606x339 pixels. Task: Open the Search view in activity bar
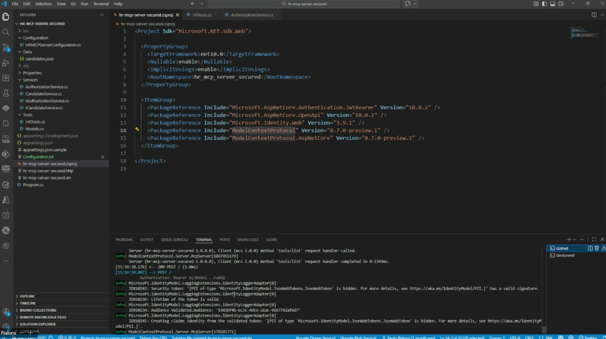[7, 32]
